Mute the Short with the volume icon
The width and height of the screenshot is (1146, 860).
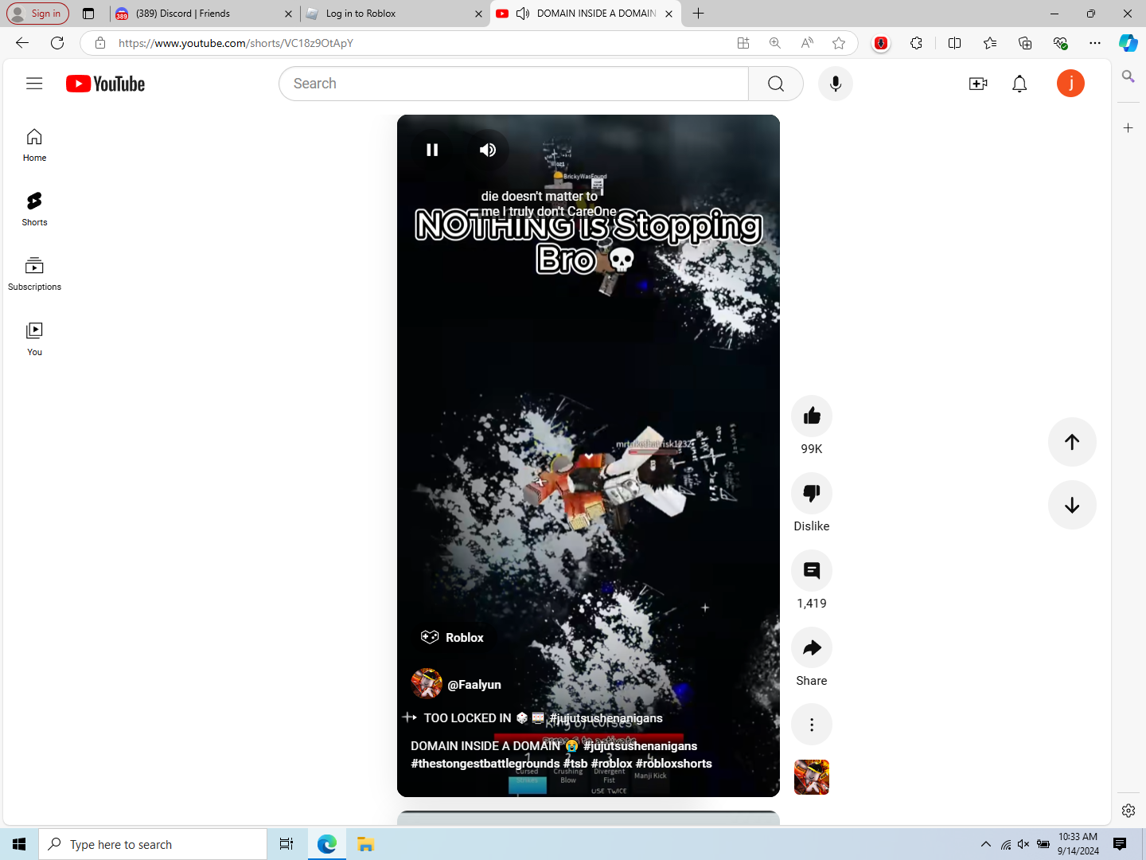(x=488, y=150)
